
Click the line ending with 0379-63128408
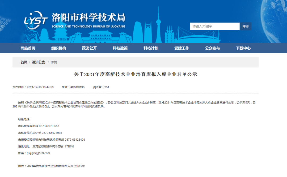(x=52, y=140)
